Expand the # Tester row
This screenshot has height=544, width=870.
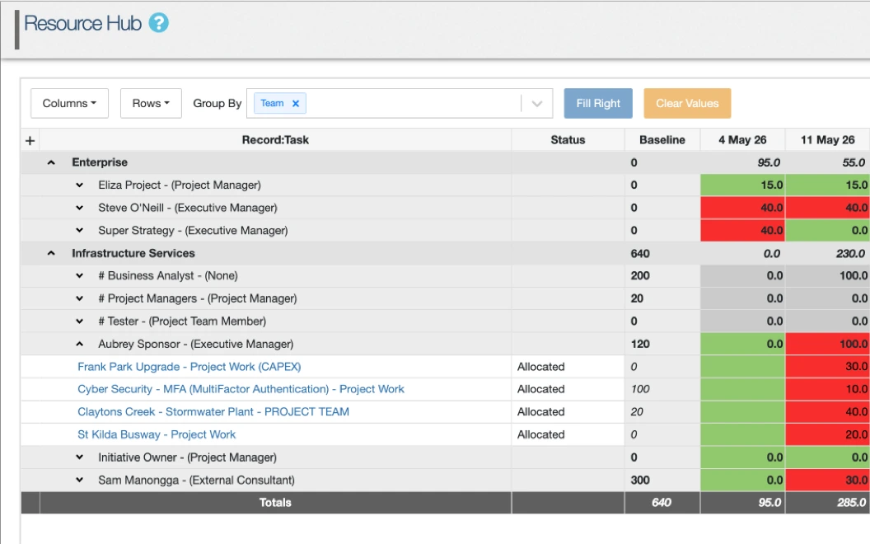point(79,321)
